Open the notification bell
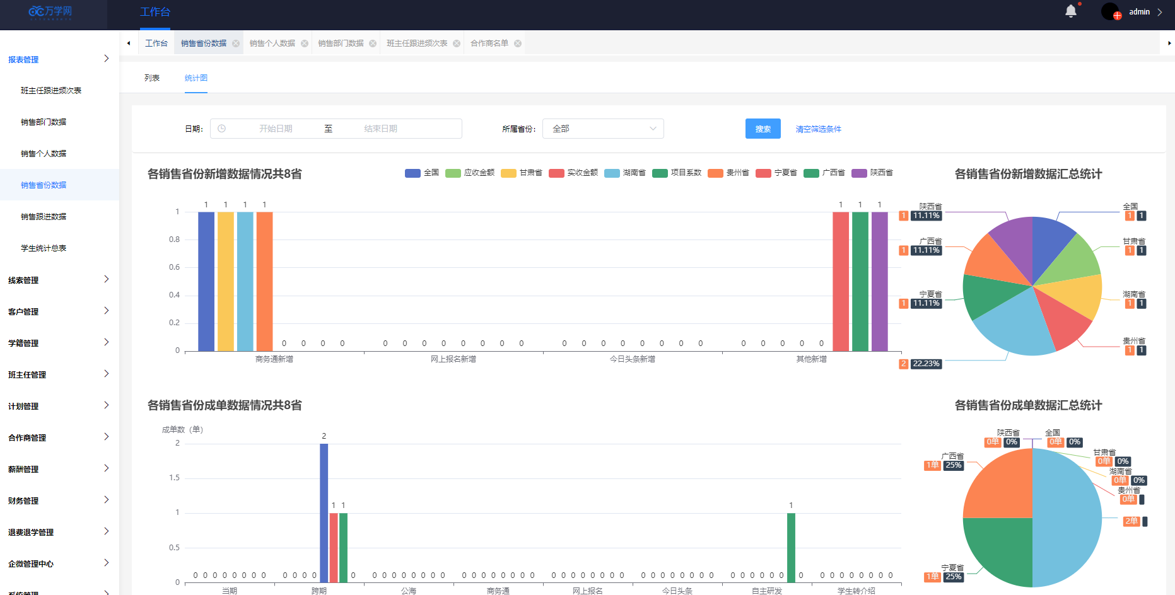The image size is (1175, 595). 1070,11
